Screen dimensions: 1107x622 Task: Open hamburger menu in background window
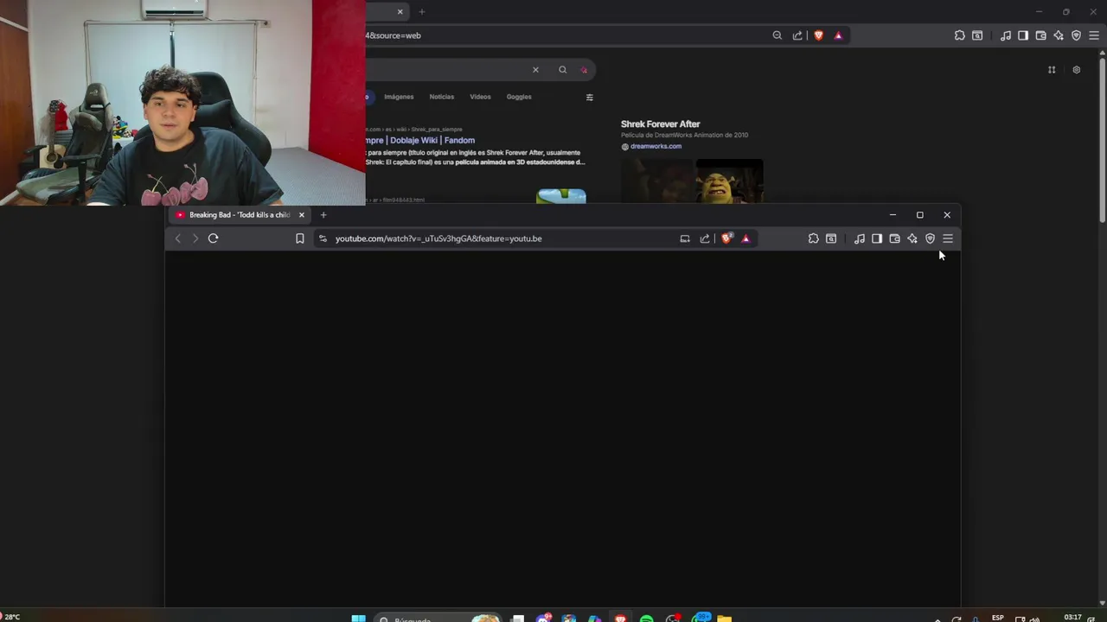(1094, 35)
